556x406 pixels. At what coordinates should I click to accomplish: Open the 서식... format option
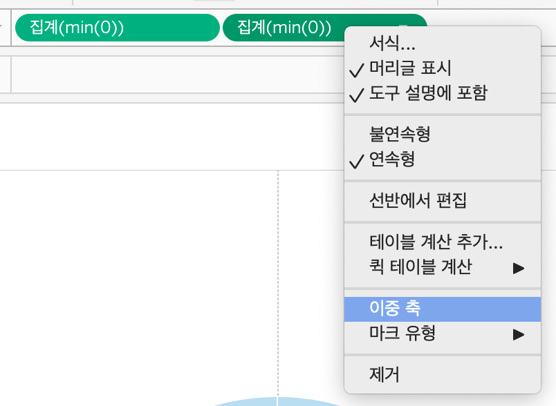(442, 43)
